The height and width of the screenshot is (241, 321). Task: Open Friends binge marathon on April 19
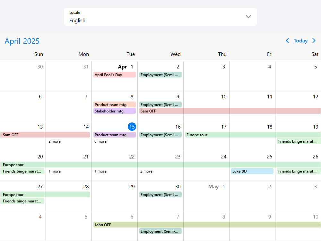pos(299,141)
